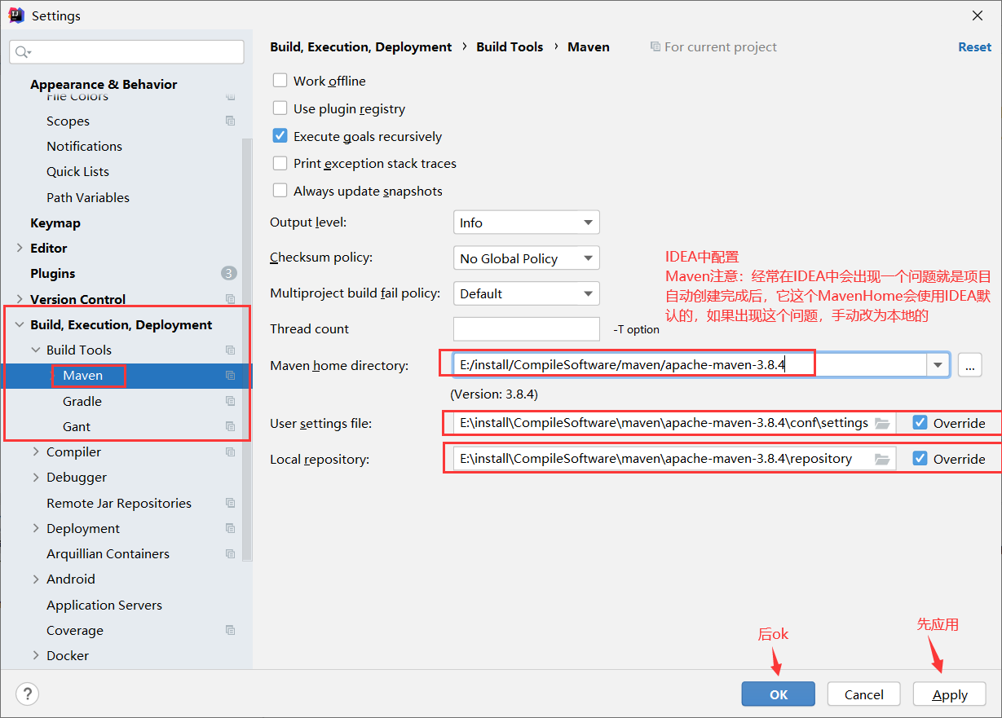1002x718 pixels.
Task: Click Build, Execution, Deployment breadcrumb
Action: pos(361,46)
